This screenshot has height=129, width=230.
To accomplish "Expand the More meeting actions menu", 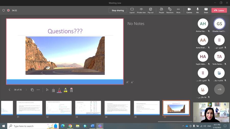I will coord(178,10).
